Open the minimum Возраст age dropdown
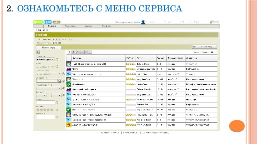The image size is (257, 144). [x=41, y=95]
